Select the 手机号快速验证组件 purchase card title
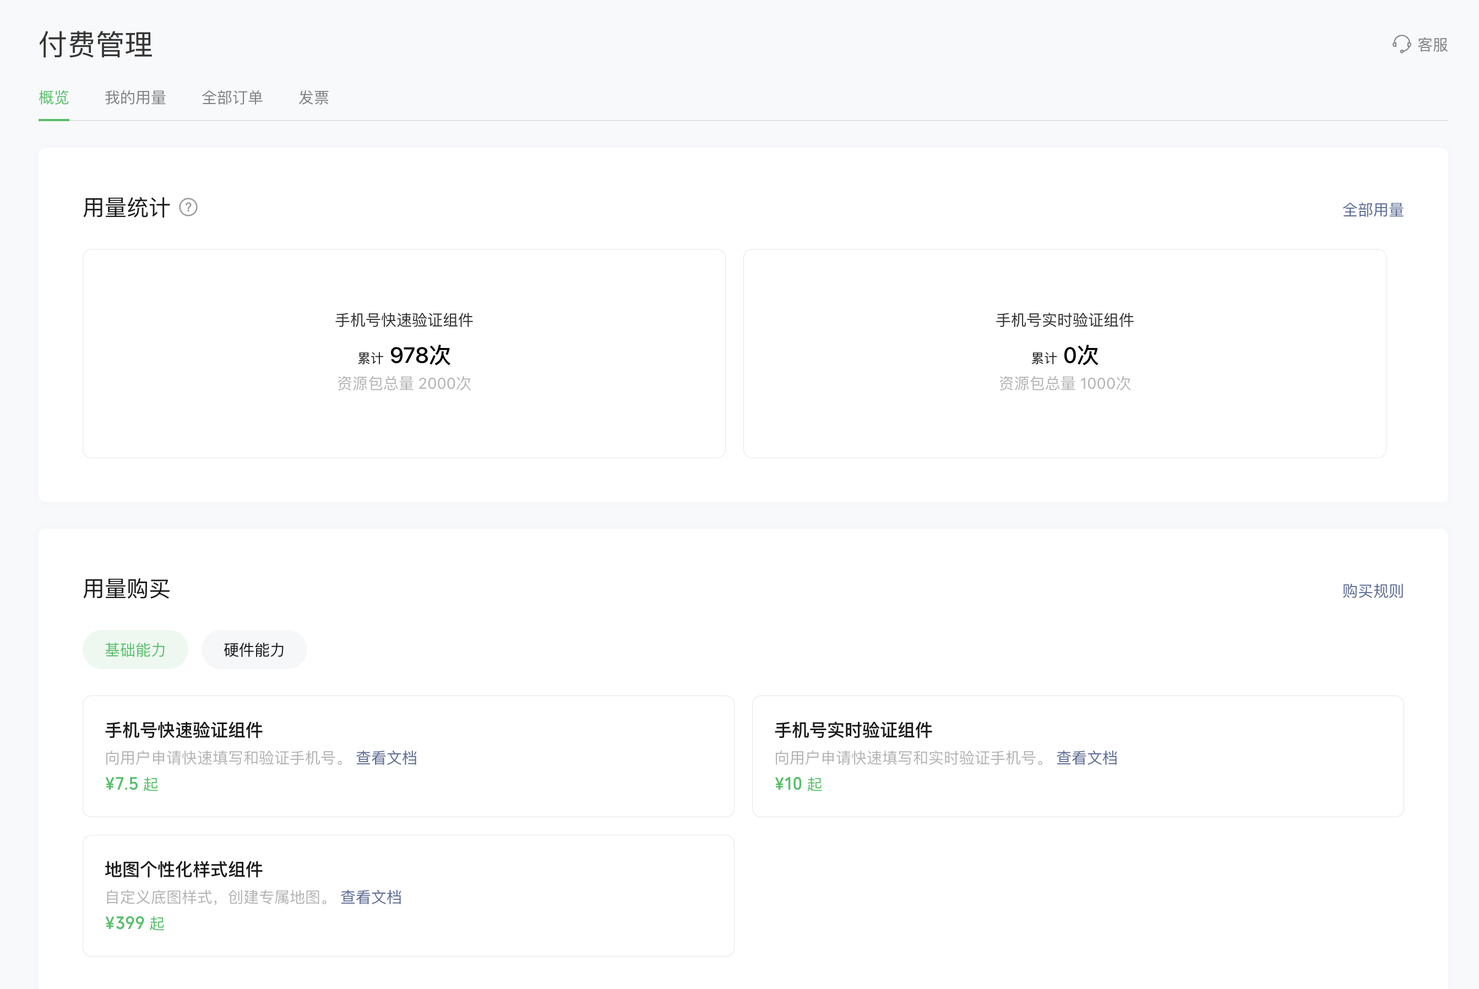 click(x=183, y=730)
